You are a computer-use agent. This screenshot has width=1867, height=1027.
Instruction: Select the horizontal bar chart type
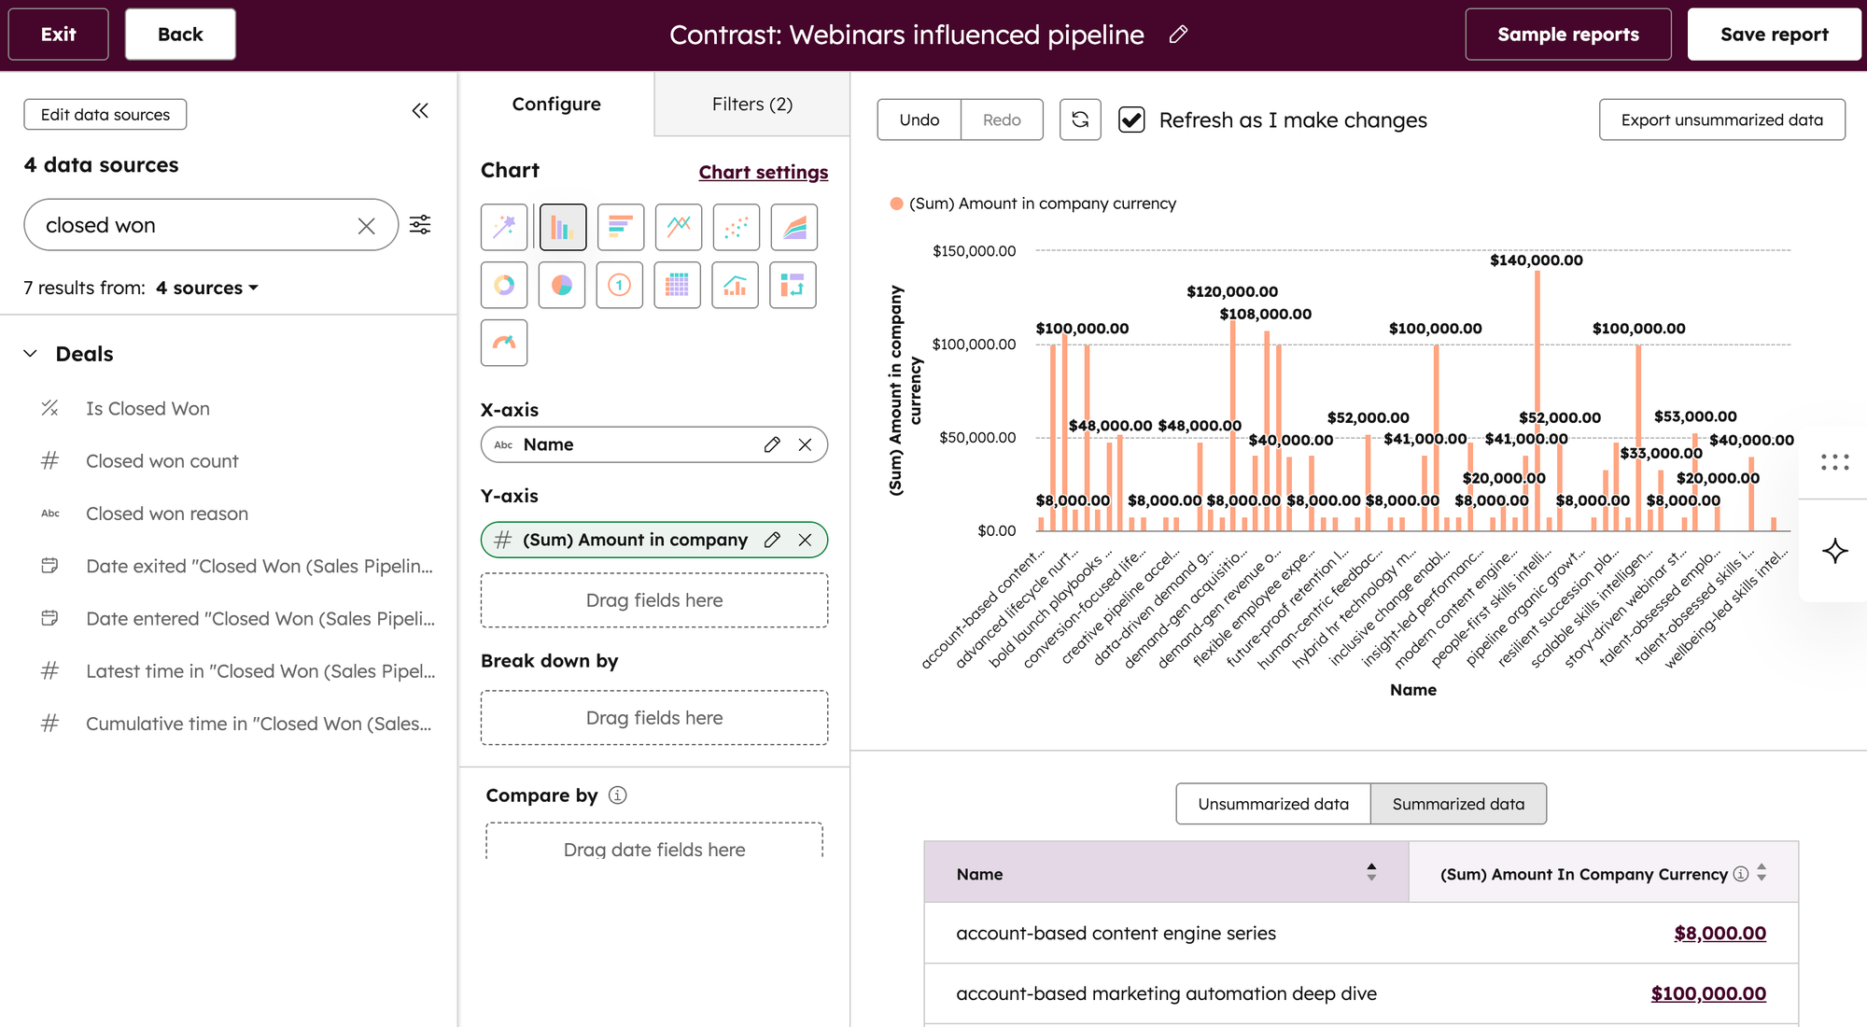click(x=620, y=227)
